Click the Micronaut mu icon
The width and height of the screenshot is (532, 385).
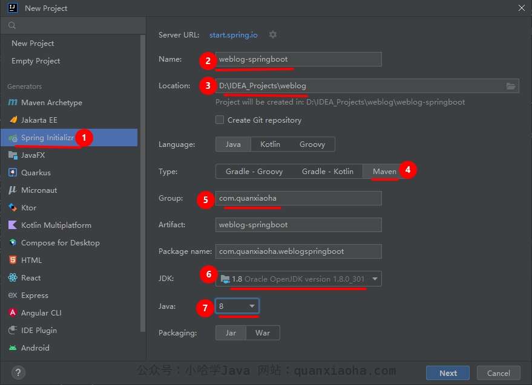[13, 190]
